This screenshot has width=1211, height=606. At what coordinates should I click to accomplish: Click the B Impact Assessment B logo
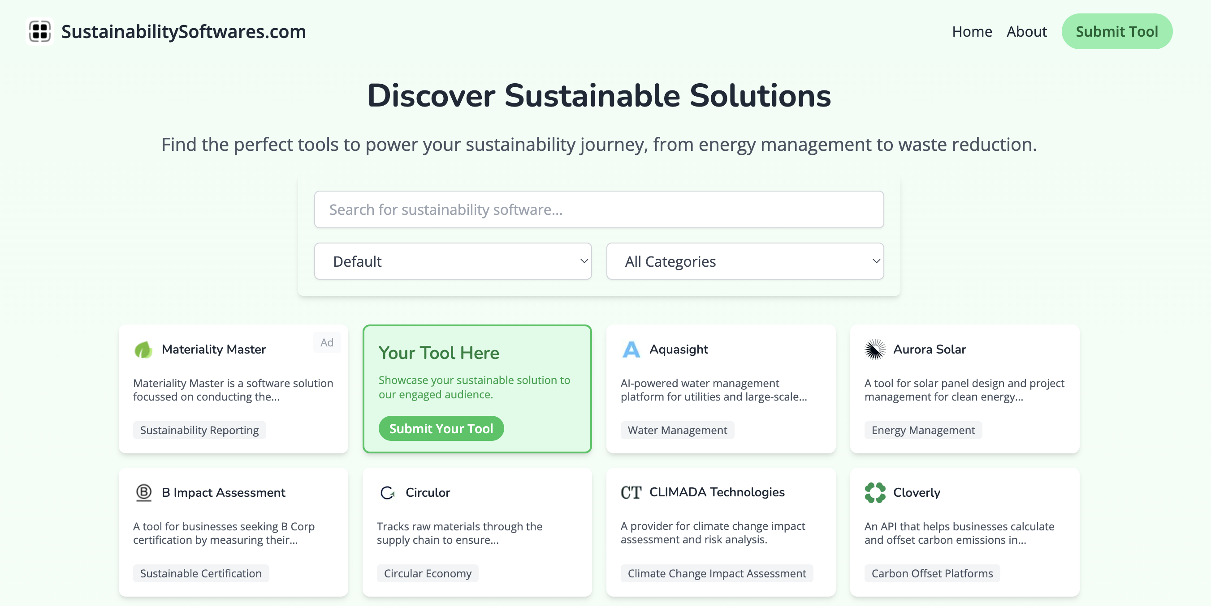[143, 493]
